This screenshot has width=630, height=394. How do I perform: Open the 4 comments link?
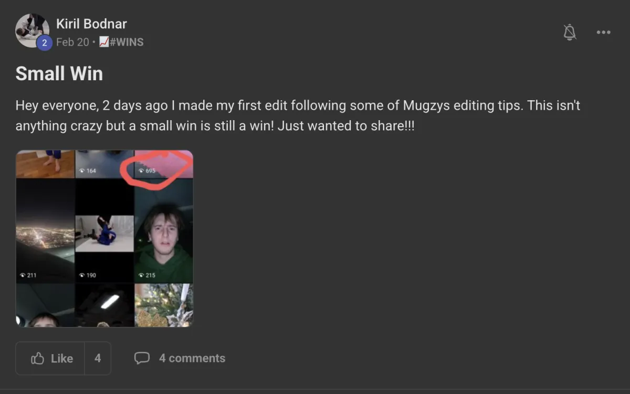(192, 358)
